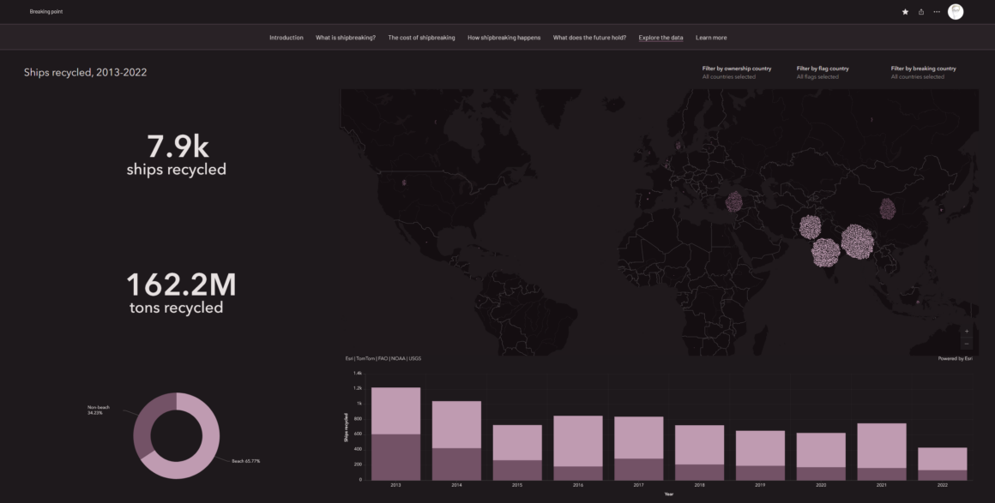This screenshot has height=503, width=995.
Task: Click the 2022 bar in chart
Action: coord(943,464)
